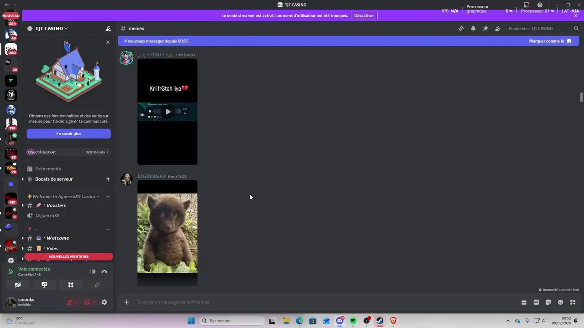The image size is (584, 328).
Task: Disconnect from voice with hang-up icon
Action: (104, 272)
